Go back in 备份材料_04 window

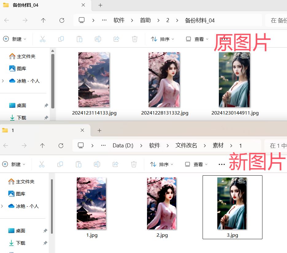coord(6,20)
